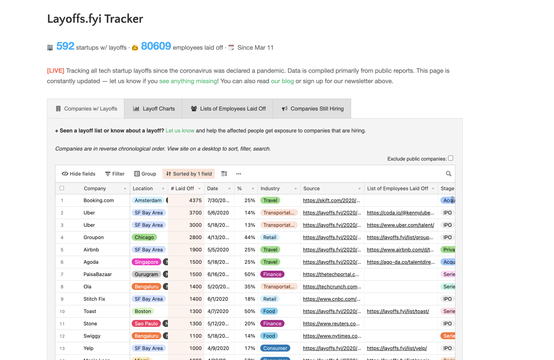Click Hide fields eye icon
The height and width of the screenshot is (360, 554).
click(65, 174)
